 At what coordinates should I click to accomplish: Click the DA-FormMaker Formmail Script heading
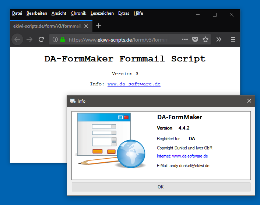click(x=125, y=59)
